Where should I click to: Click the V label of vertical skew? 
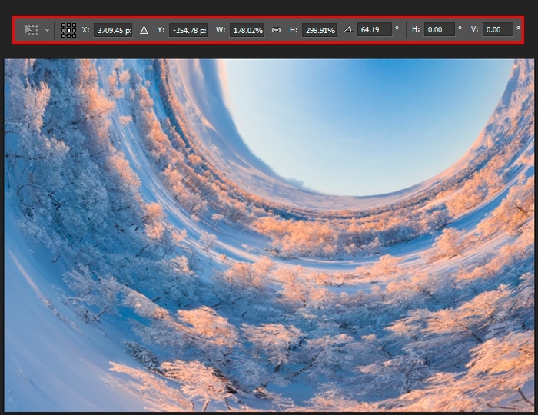coord(474,30)
